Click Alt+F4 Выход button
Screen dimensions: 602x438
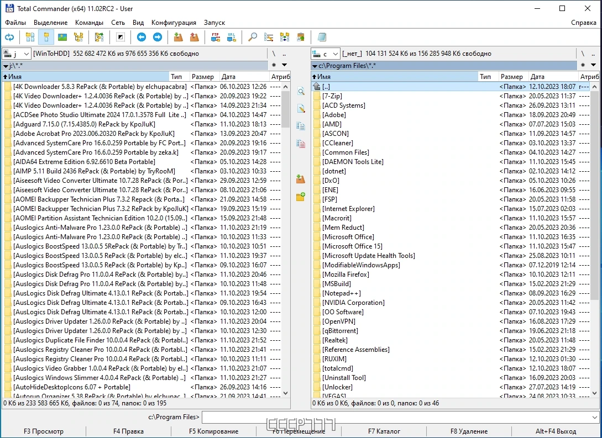point(556,431)
